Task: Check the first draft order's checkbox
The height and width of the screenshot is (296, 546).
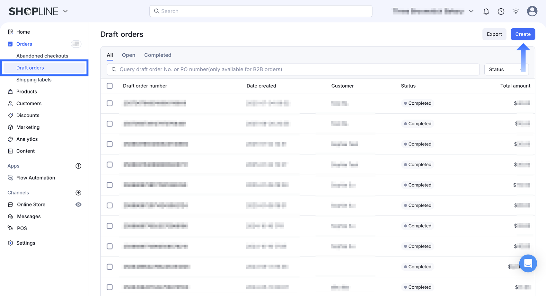Action: click(x=110, y=103)
